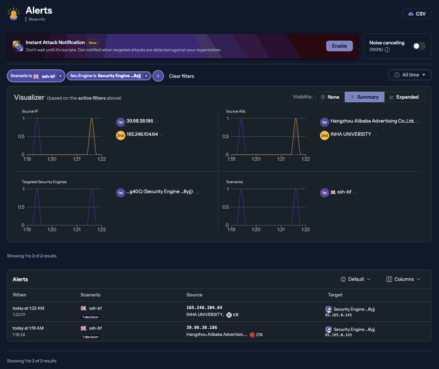The height and width of the screenshot is (369, 439).
Task: Switch Visibility to Expanded
Action: tap(404, 97)
